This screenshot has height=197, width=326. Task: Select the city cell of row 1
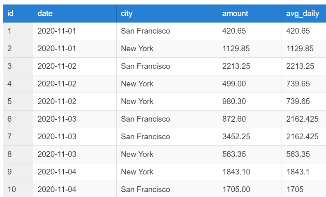point(145,31)
